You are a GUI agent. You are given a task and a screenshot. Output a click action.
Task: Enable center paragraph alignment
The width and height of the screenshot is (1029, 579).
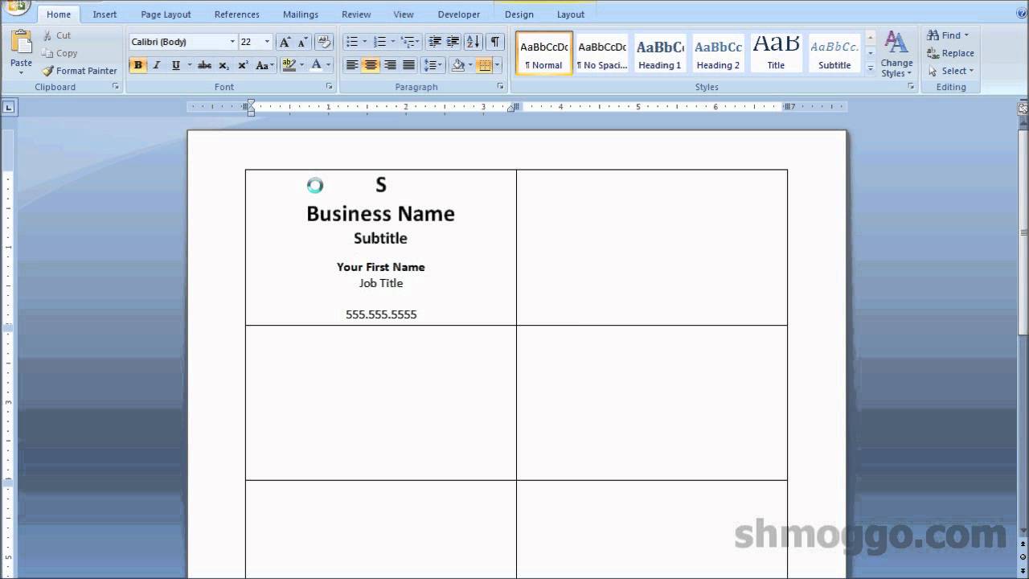(371, 66)
